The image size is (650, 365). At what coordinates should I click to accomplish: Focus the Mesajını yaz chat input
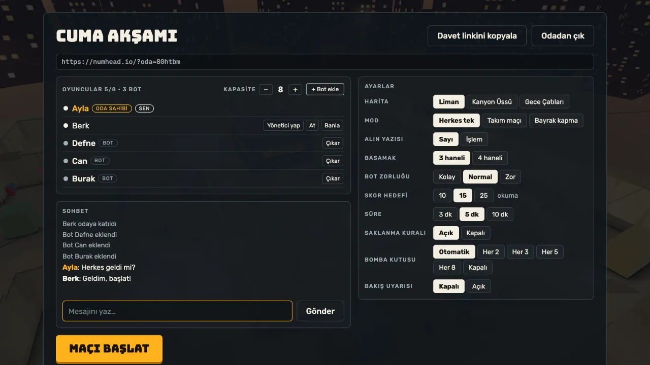click(177, 311)
